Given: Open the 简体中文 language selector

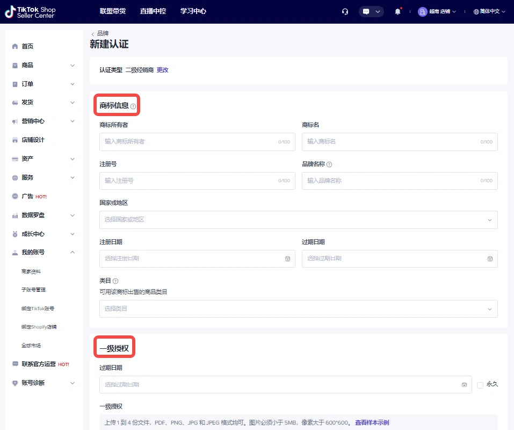Looking at the screenshot, I should point(489,11).
